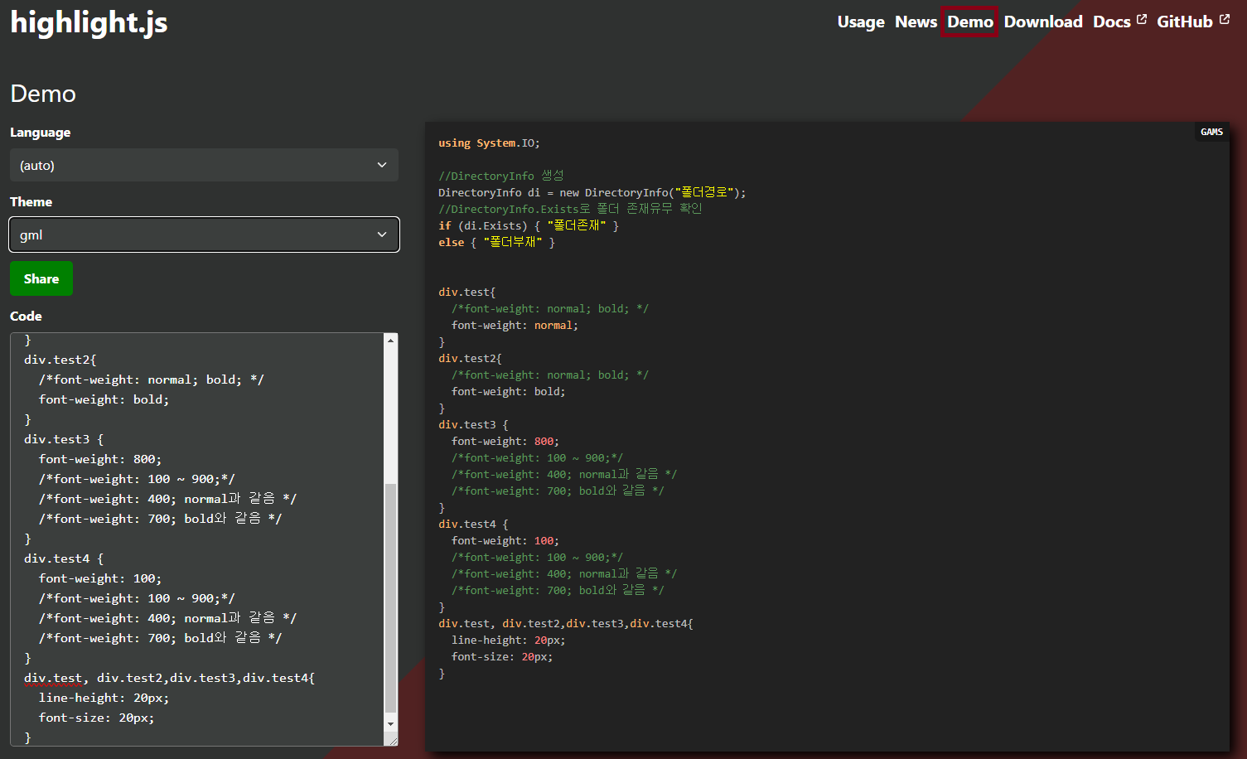
Task: Open the highlight.js home logo link
Action: coord(89,22)
